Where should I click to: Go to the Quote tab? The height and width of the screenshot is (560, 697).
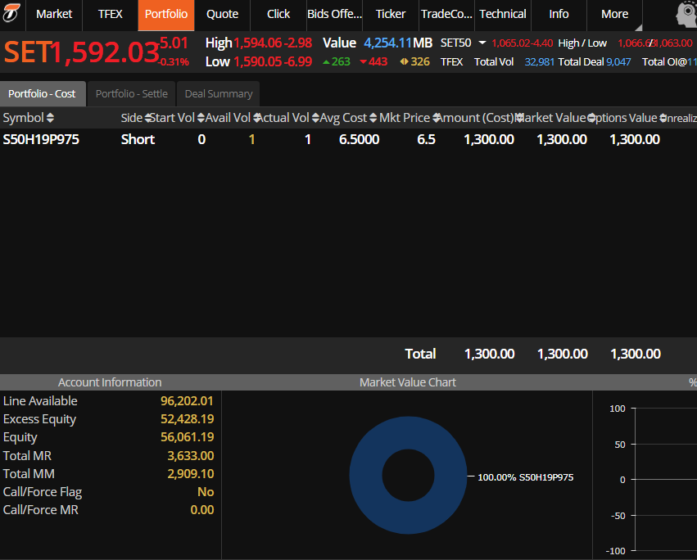[x=222, y=14]
